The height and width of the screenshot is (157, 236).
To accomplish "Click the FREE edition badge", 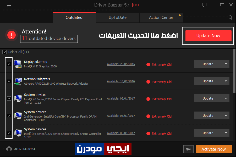I will pyautogui.click(x=137, y=5).
